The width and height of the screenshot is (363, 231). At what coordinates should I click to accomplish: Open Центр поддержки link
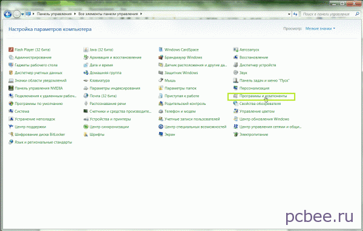click(x=30, y=127)
